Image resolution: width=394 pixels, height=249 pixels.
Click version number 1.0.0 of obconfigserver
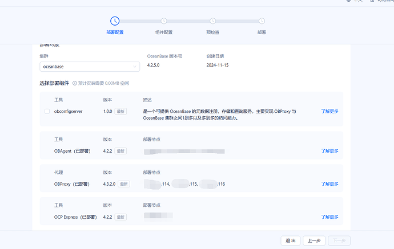pos(108,111)
